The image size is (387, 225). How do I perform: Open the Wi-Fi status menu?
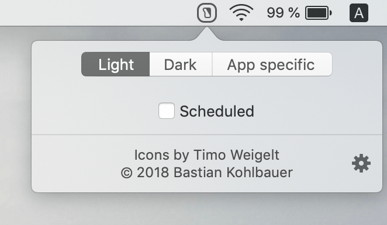click(x=241, y=13)
